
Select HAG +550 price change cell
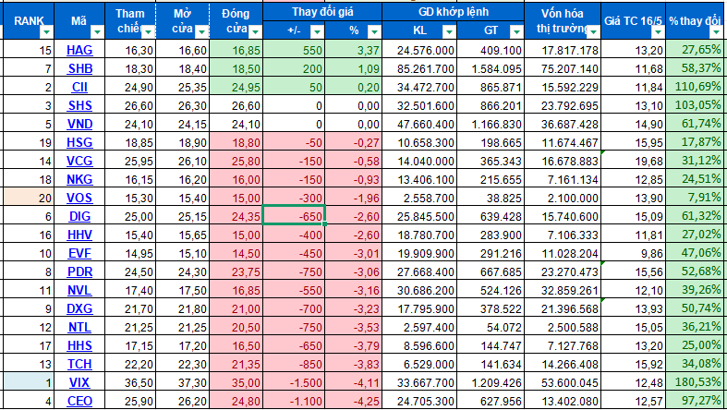294,50
